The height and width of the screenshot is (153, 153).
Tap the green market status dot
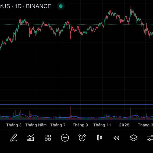point(61,6)
